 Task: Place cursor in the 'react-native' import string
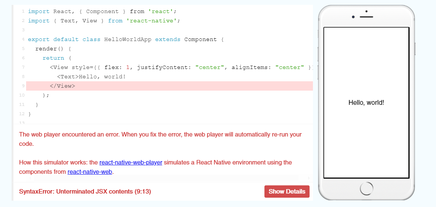click(x=153, y=21)
